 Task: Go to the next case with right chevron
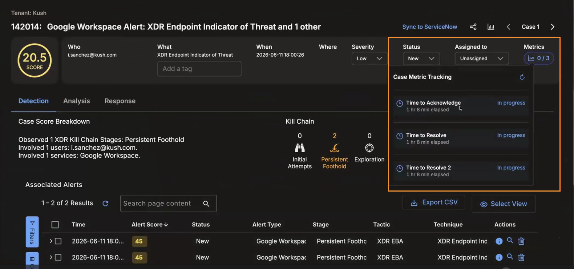click(x=553, y=27)
